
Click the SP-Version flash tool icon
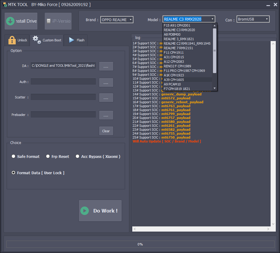click(49, 21)
